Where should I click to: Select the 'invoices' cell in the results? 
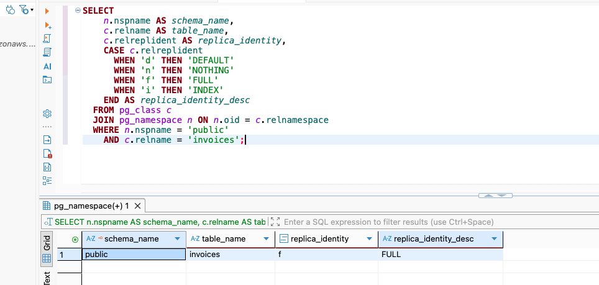[231, 255]
